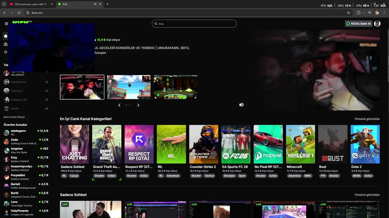The image size is (389, 218).
Task: Toggle the featured stream volume icon
Action: point(241,105)
